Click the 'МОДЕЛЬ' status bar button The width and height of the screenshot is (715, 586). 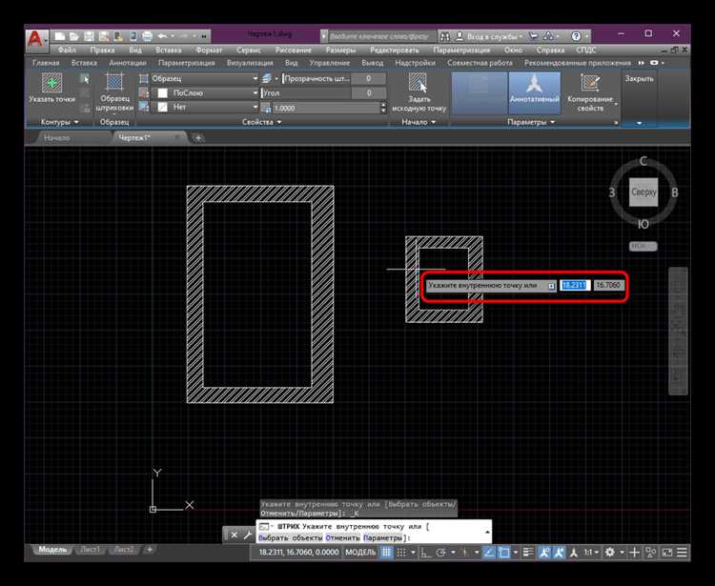pyautogui.click(x=360, y=553)
